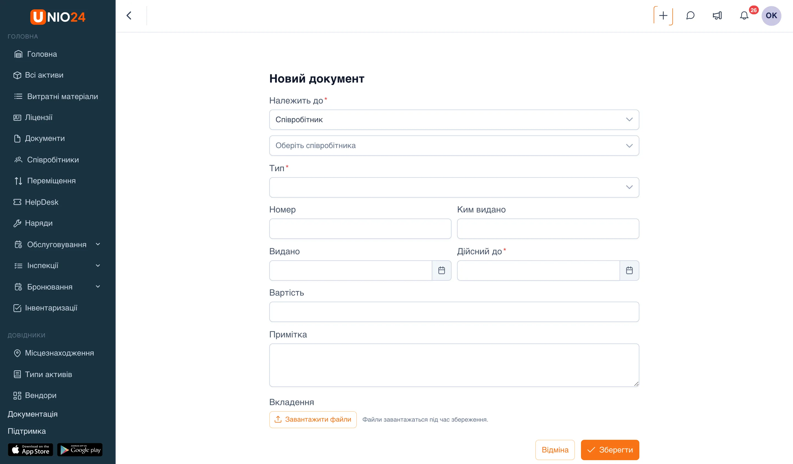Open calendar picker for Видано field
Image resolution: width=793 pixels, height=464 pixels.
click(x=441, y=270)
